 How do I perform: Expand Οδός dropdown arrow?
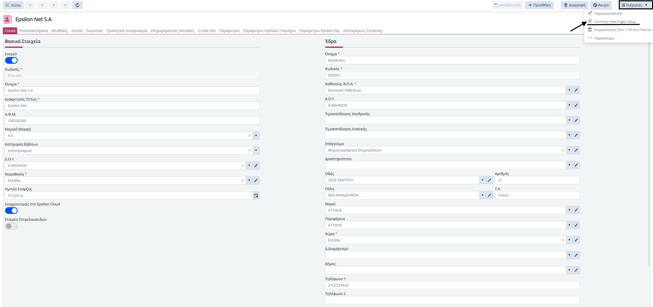pyautogui.click(x=482, y=180)
